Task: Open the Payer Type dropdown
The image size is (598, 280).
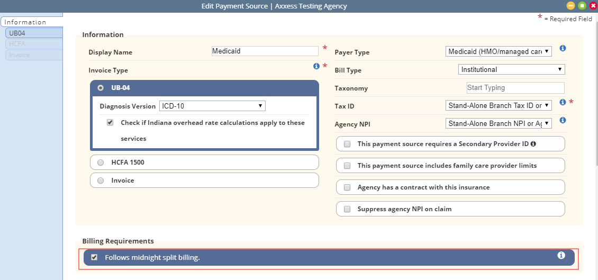Action: [499, 51]
